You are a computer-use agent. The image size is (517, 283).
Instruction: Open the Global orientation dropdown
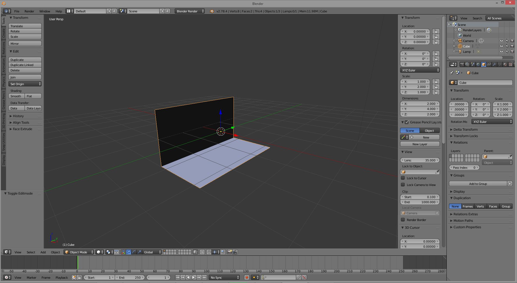pos(152,252)
